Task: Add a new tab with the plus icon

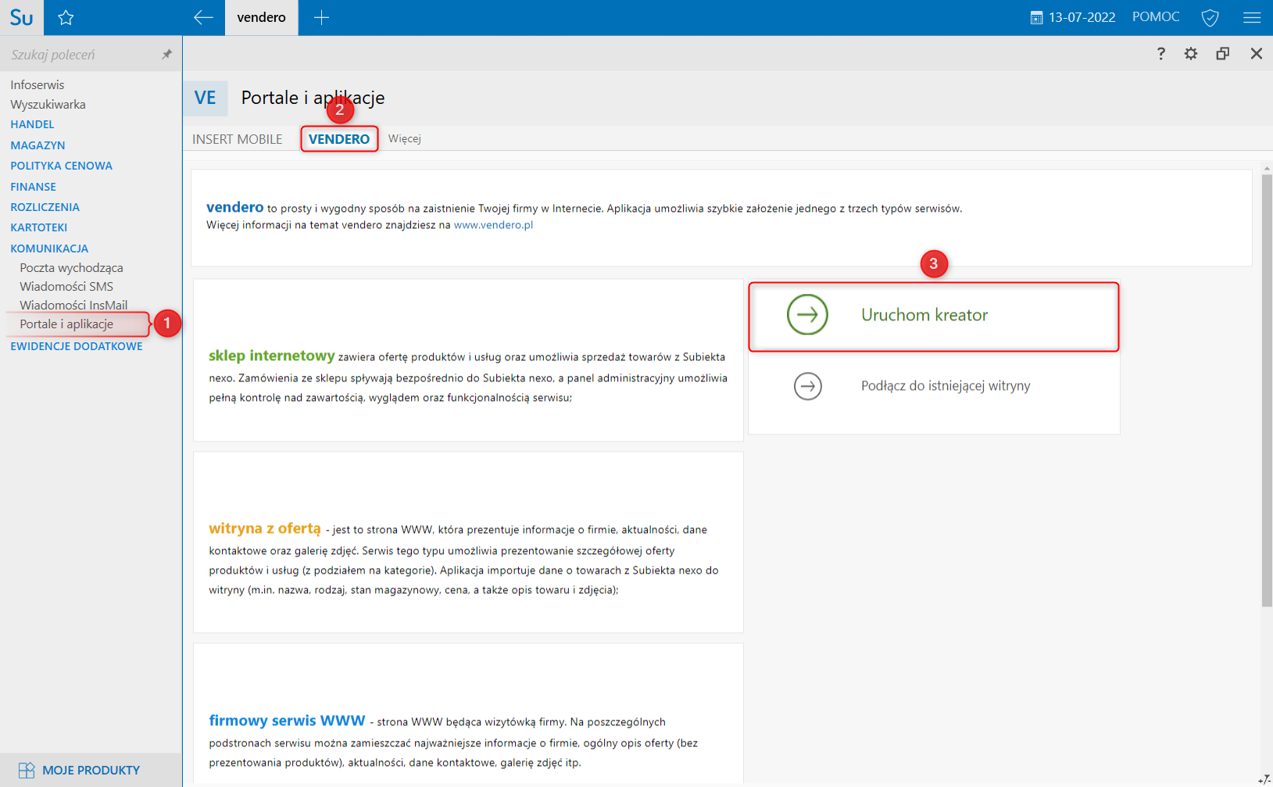Action: [321, 17]
